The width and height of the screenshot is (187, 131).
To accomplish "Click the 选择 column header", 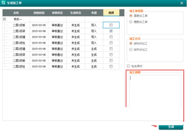I will pyautogui.click(x=111, y=13).
